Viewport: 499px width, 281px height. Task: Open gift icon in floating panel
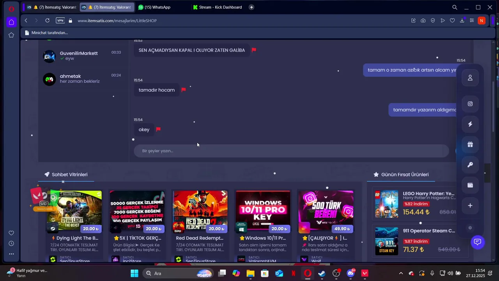click(x=470, y=144)
